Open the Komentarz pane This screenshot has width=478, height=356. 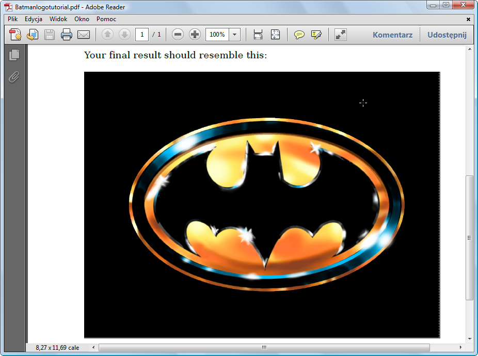pyautogui.click(x=393, y=35)
